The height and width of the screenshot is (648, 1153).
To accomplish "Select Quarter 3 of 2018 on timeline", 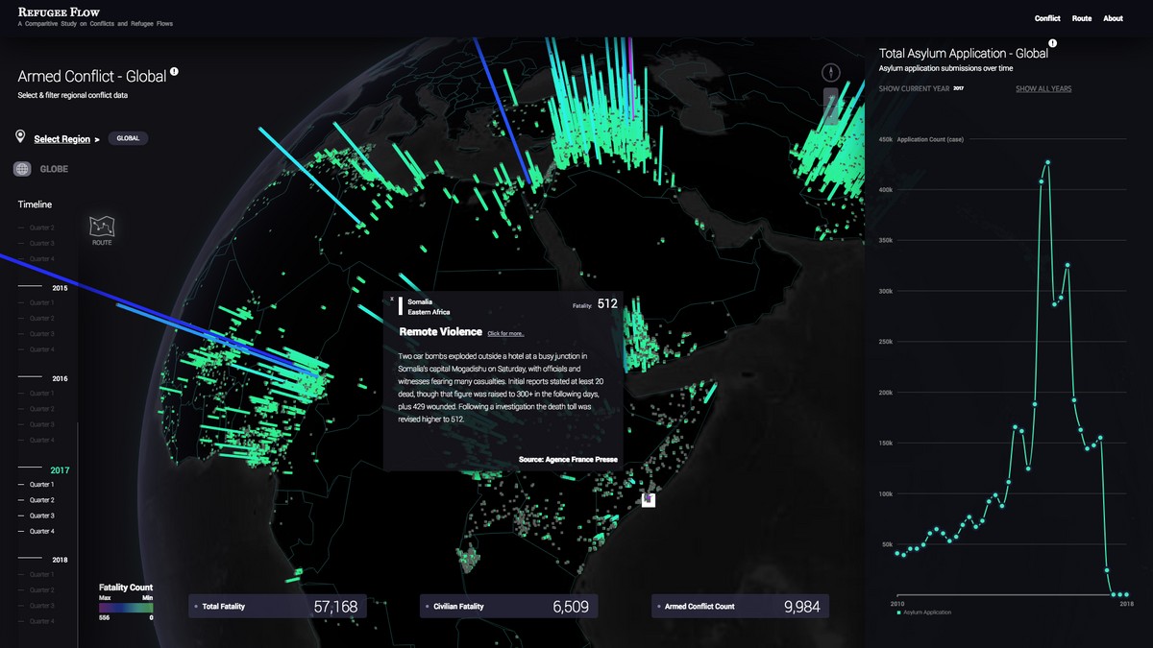I will [x=41, y=606].
